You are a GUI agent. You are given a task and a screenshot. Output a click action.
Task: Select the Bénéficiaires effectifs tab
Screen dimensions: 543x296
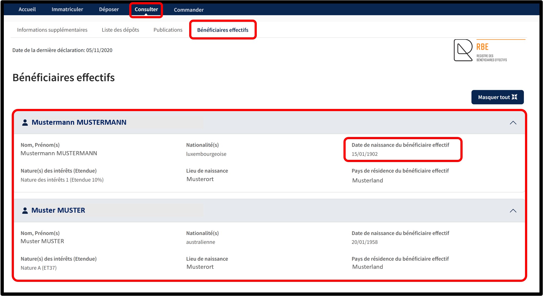click(x=222, y=30)
